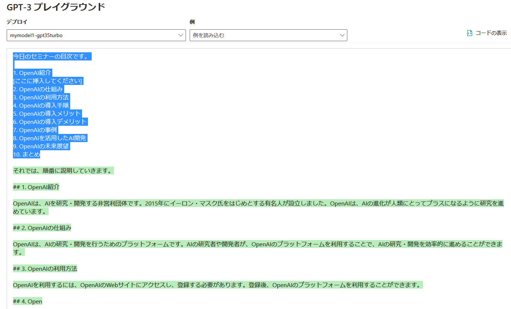Click the GPT-3 プレイグラウンド page title
Screen dimensions: 511x309
pyautogui.click(x=55, y=7)
